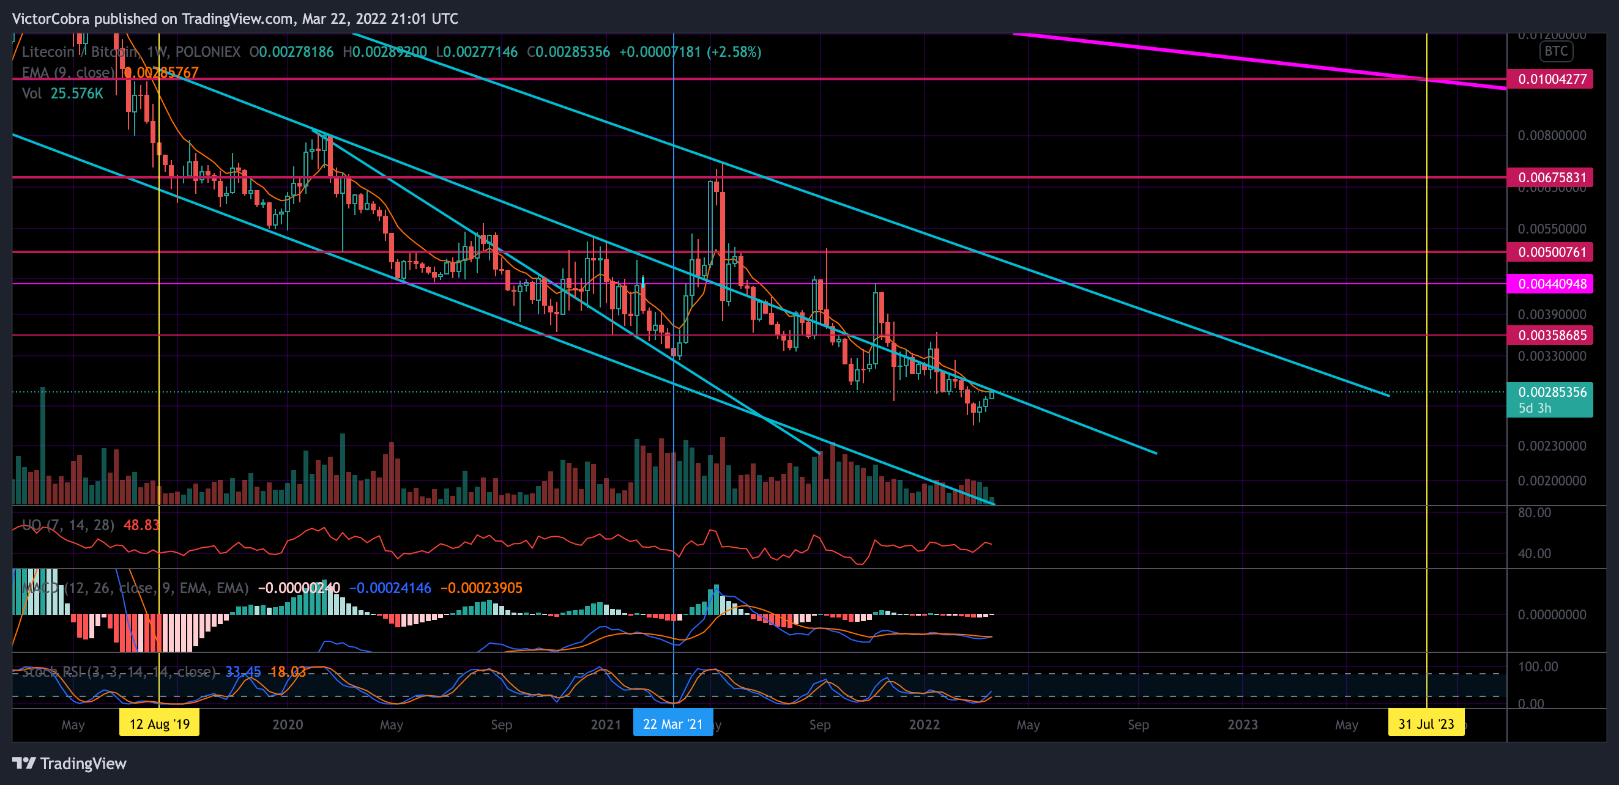Click the EMA value 0.00285767

[x=161, y=73]
